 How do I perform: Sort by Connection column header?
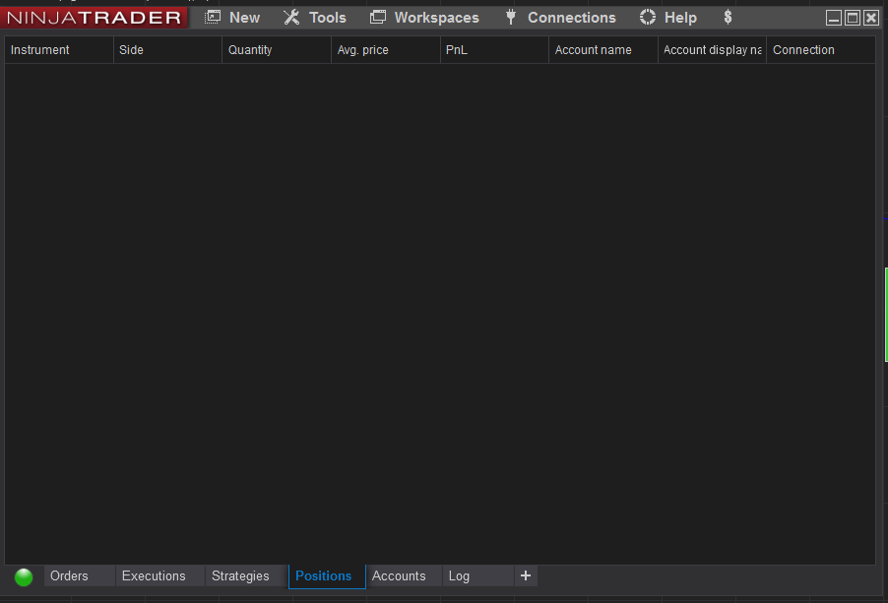[821, 50]
